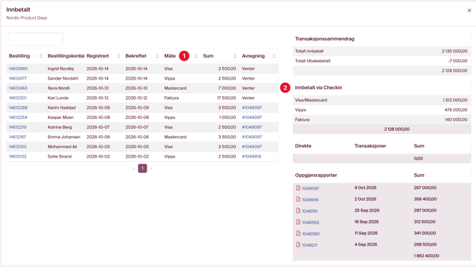Click the Direkte column label
This screenshot has height=267, width=476.
[x=303, y=146]
